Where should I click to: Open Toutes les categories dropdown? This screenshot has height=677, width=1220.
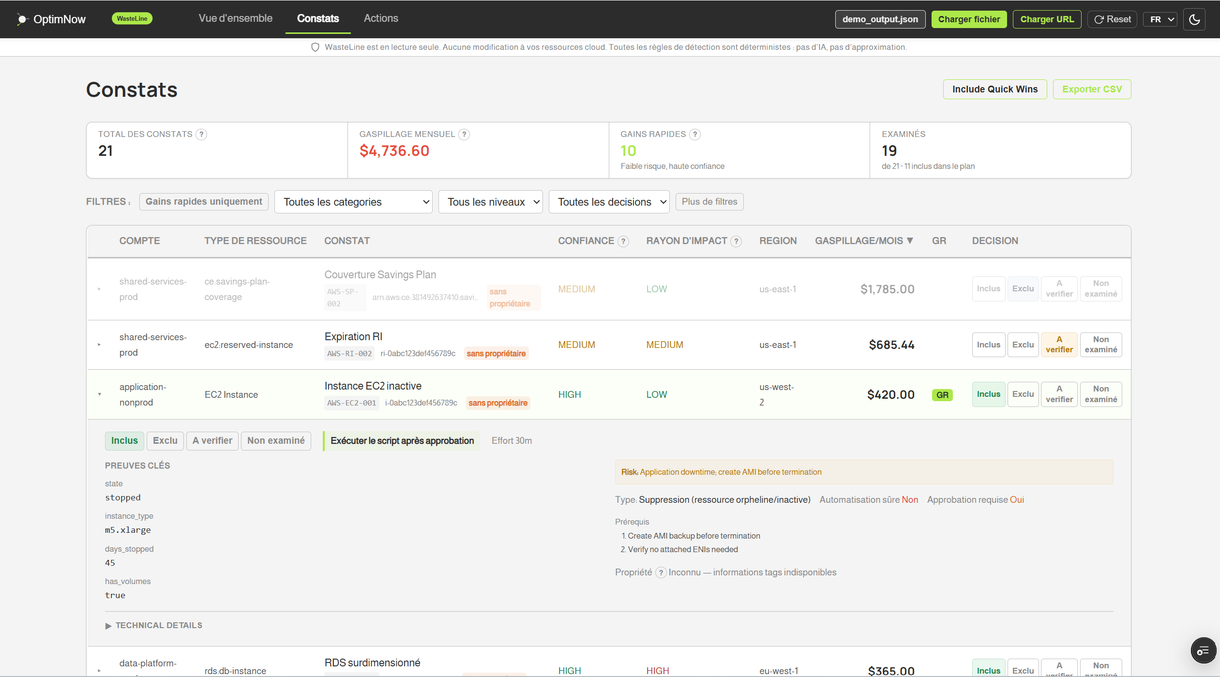point(353,202)
